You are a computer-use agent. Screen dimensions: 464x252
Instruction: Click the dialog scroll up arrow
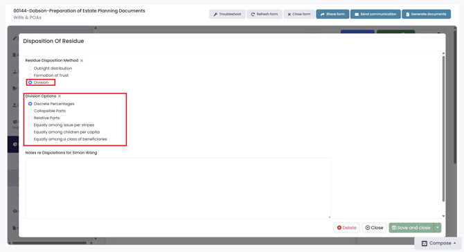[443, 53]
